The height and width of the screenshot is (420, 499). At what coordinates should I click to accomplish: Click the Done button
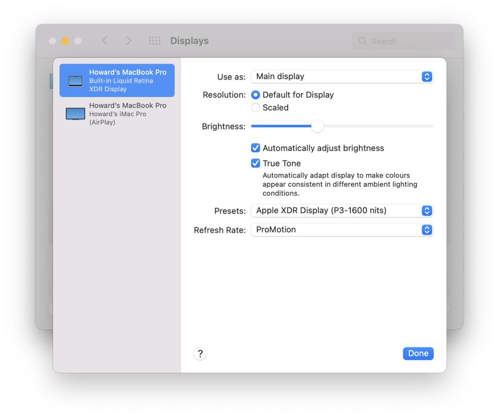tap(418, 354)
